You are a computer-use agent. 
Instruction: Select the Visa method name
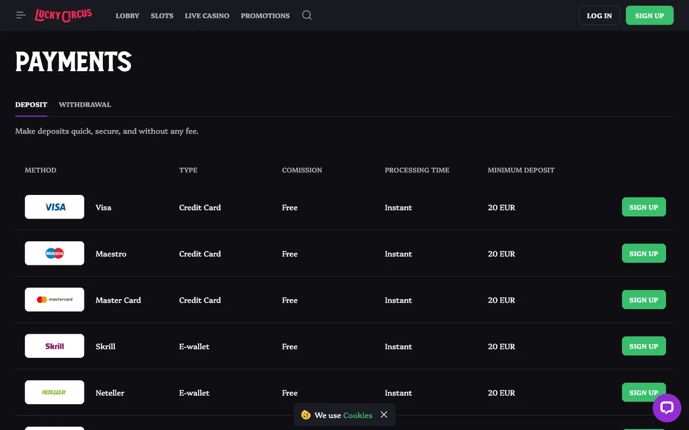click(103, 208)
